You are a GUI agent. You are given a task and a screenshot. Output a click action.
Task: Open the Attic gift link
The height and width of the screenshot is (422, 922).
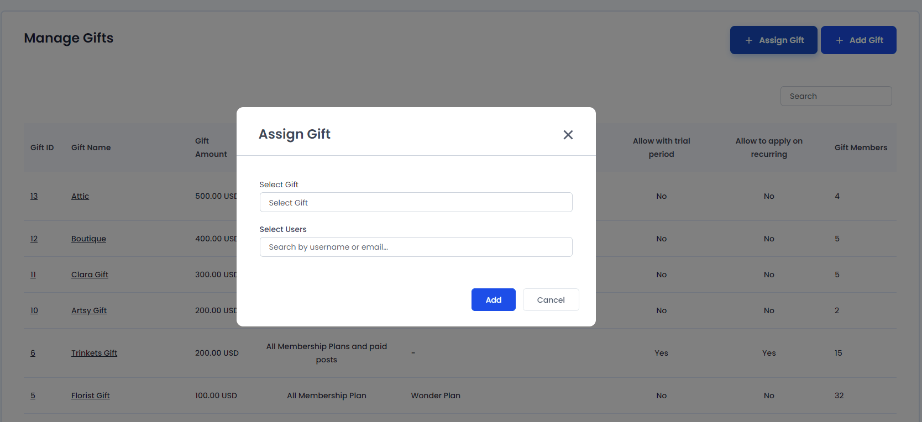(x=80, y=196)
